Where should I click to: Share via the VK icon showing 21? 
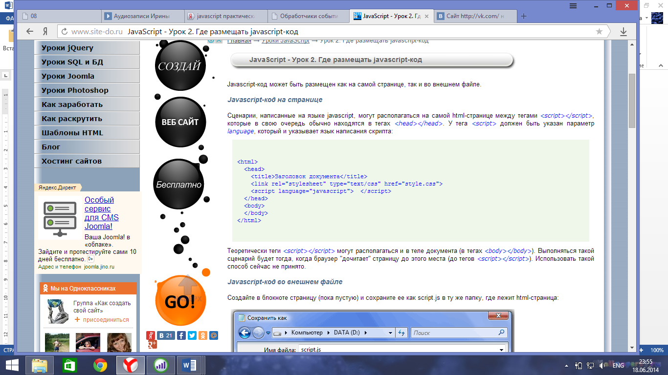(166, 335)
